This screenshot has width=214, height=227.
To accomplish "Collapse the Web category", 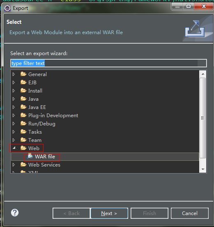I will (14, 148).
